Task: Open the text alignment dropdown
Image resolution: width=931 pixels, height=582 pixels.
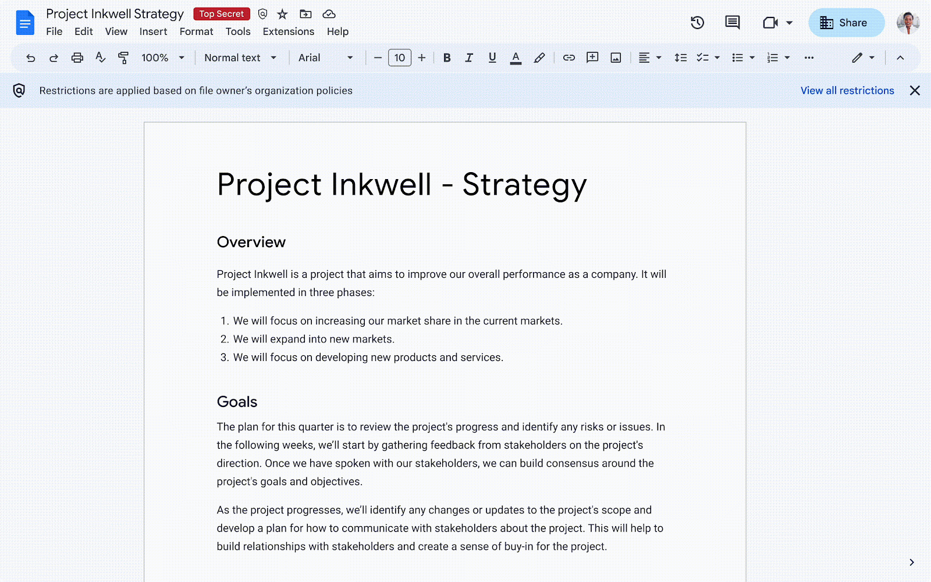Action: [650, 58]
